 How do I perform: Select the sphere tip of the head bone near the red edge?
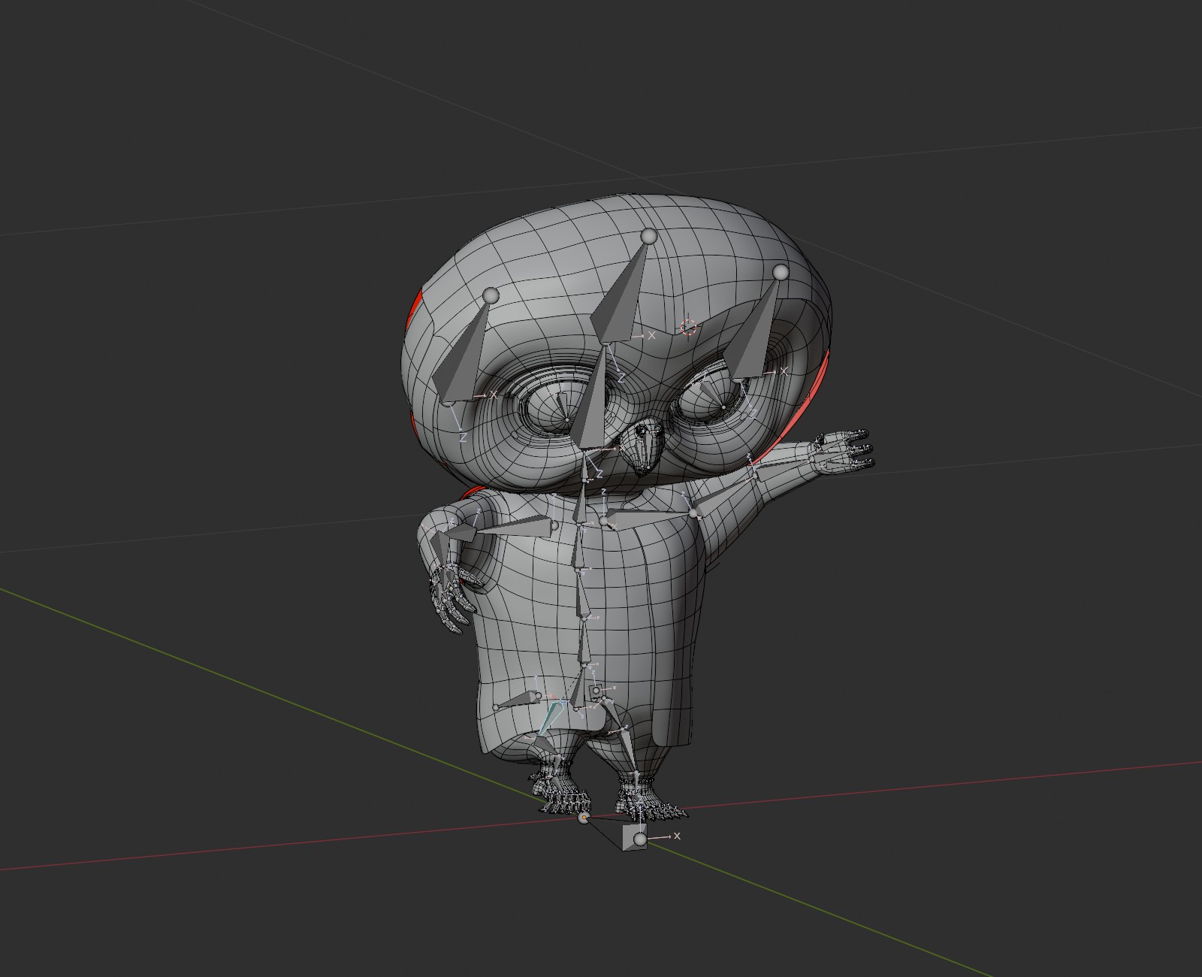(x=781, y=271)
